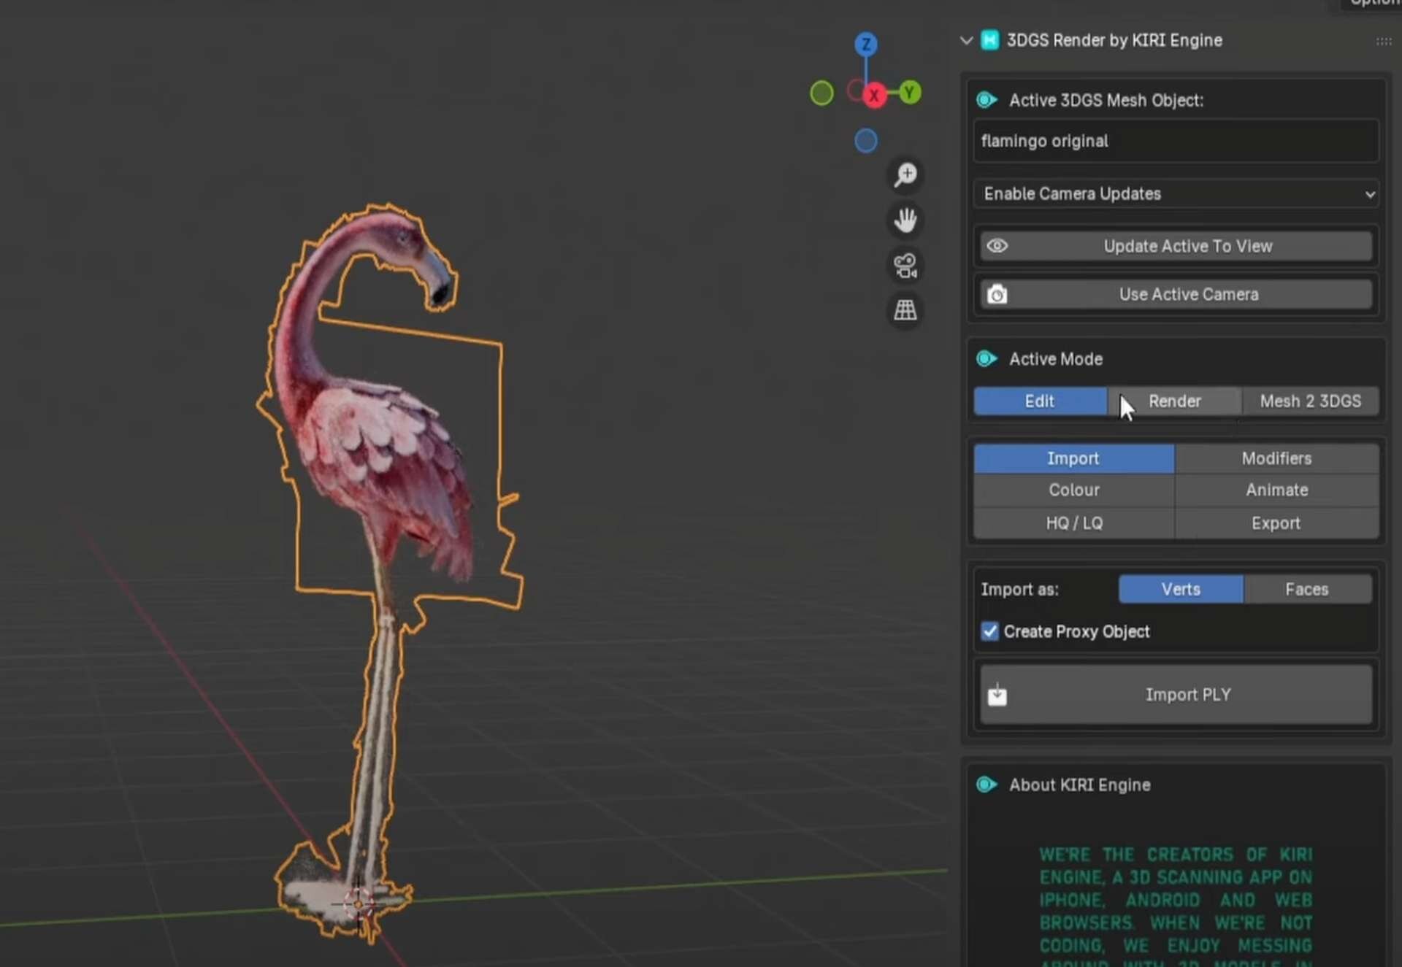The image size is (1402, 967).
Task: Select Verts as import type
Action: (1180, 589)
